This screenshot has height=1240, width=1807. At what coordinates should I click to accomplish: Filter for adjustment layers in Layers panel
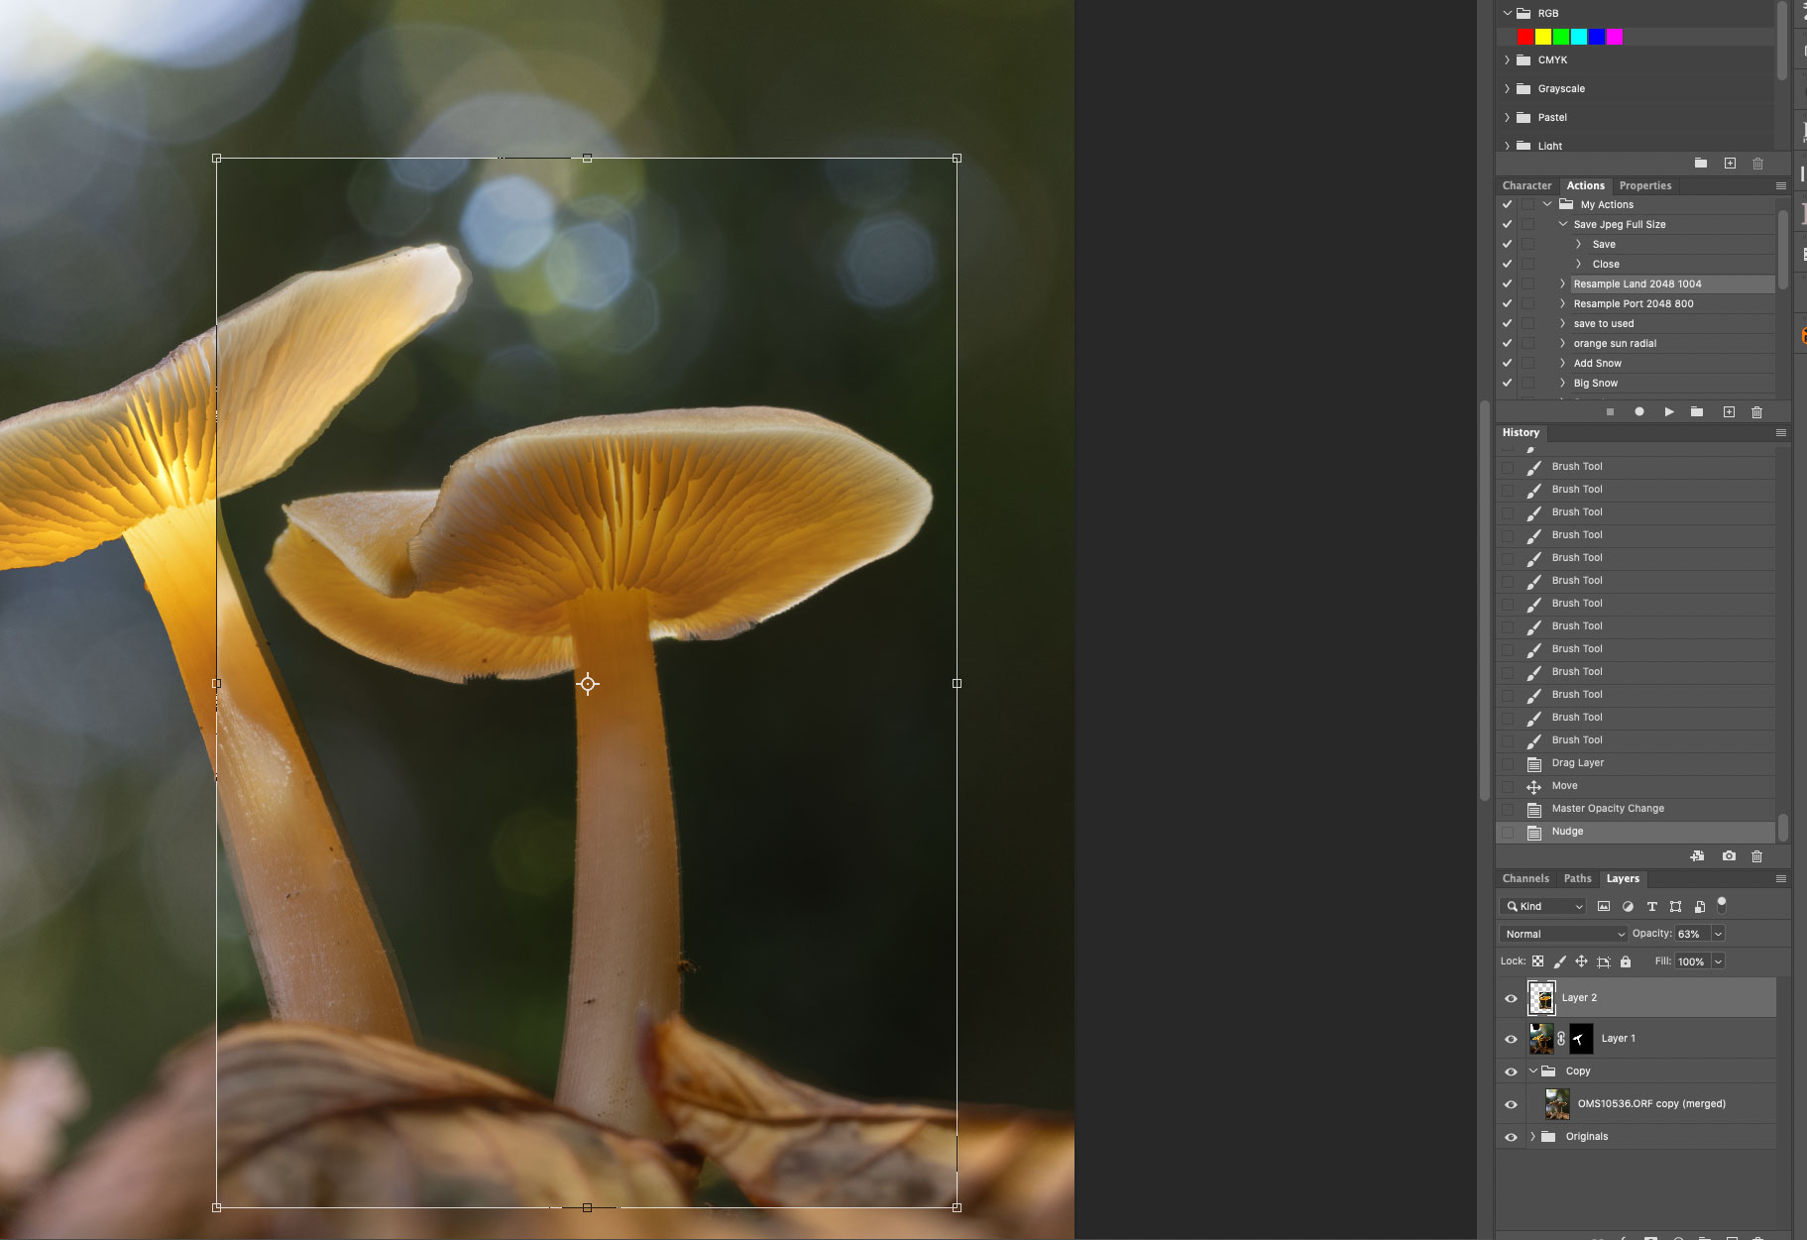pos(1629,906)
